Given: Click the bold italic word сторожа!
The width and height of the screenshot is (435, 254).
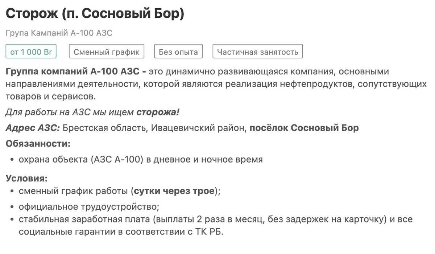Looking at the screenshot, I should [158, 112].
